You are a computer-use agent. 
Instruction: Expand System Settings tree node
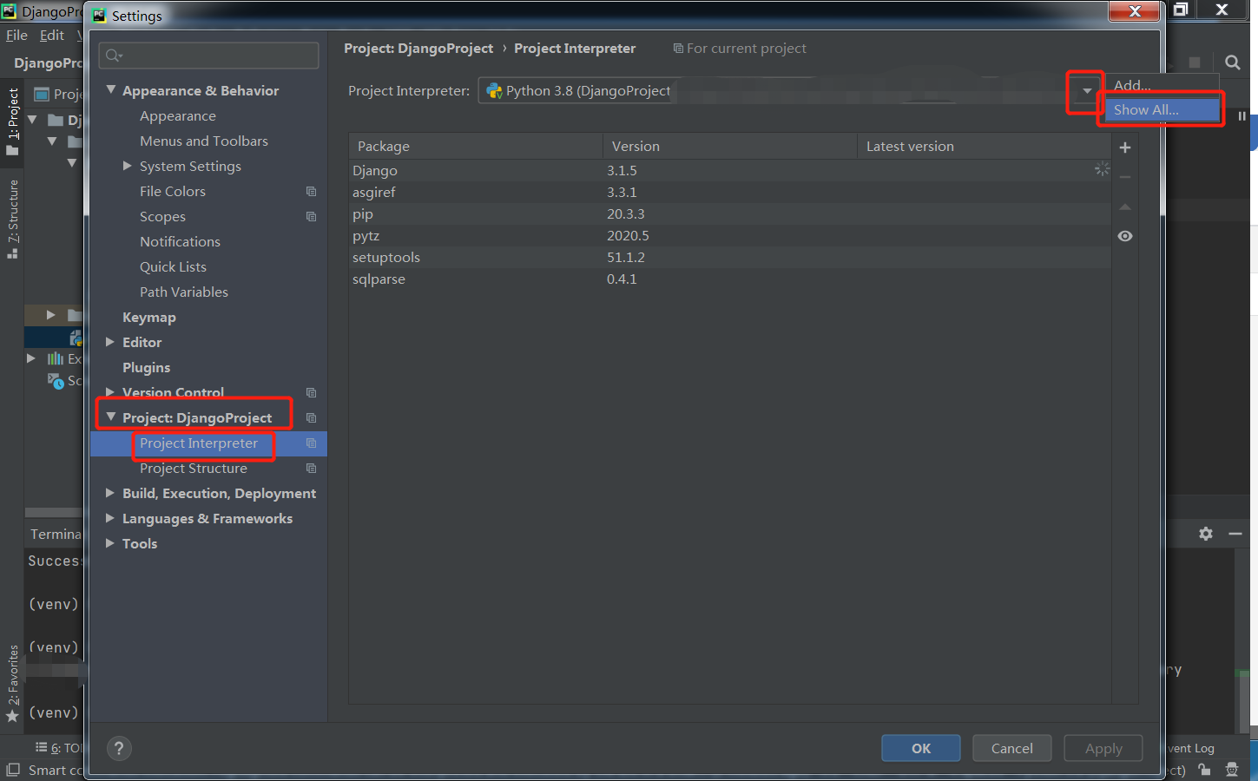click(128, 166)
